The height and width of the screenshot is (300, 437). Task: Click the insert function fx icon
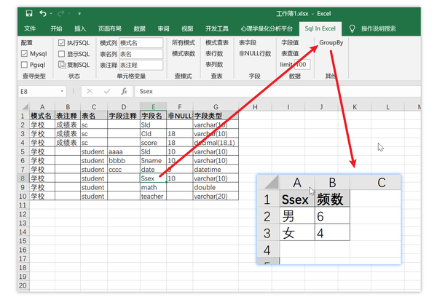pyautogui.click(x=124, y=91)
